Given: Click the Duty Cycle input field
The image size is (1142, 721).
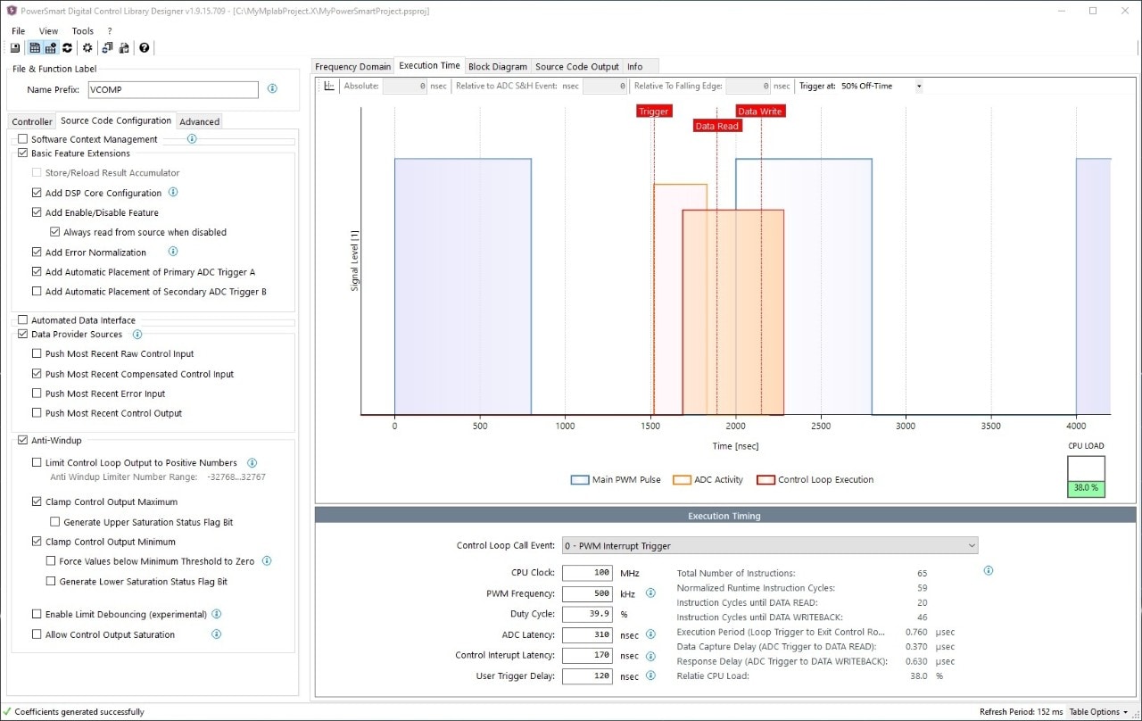Looking at the screenshot, I should point(587,614).
